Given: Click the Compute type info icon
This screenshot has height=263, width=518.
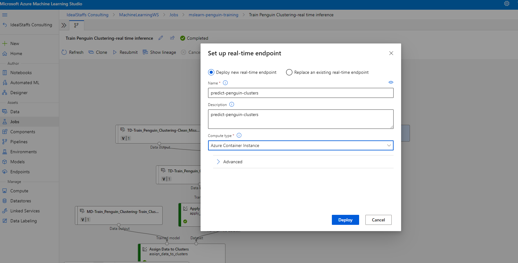Looking at the screenshot, I should coord(239,135).
